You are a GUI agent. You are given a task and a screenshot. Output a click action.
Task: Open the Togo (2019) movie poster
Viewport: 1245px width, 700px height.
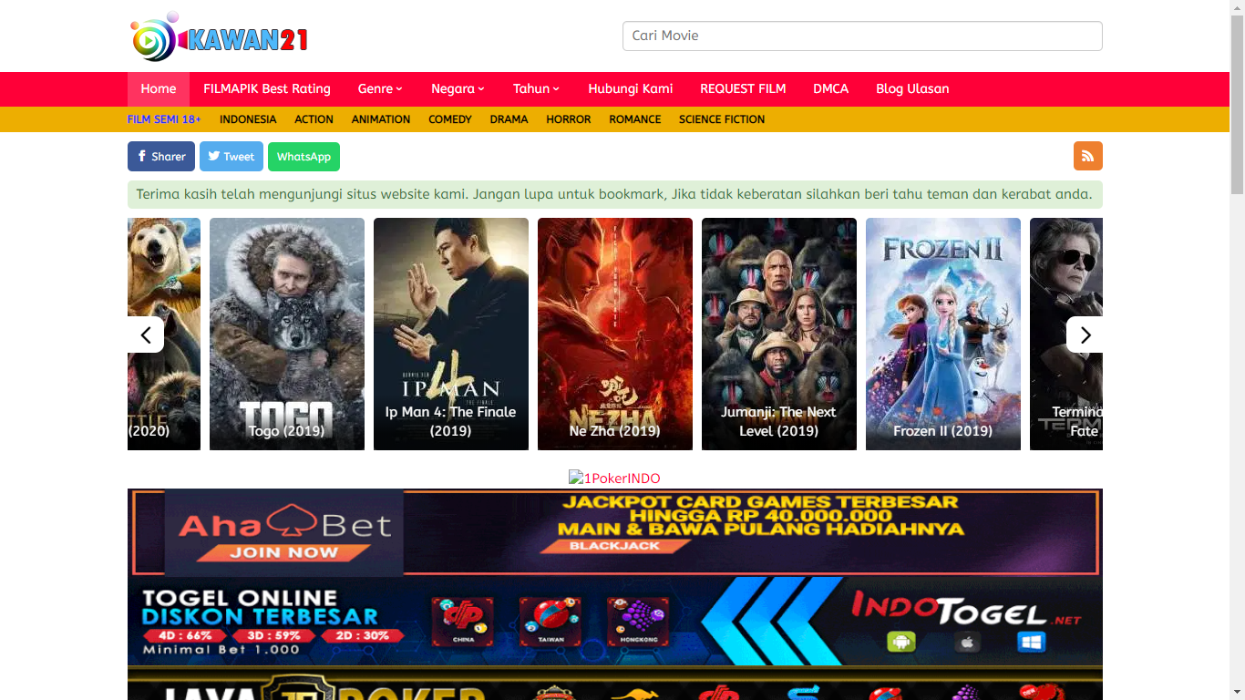pyautogui.click(x=287, y=334)
